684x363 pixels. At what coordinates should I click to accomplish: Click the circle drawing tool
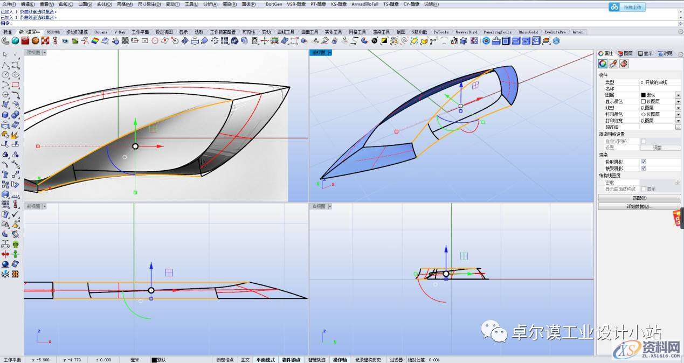5,75
